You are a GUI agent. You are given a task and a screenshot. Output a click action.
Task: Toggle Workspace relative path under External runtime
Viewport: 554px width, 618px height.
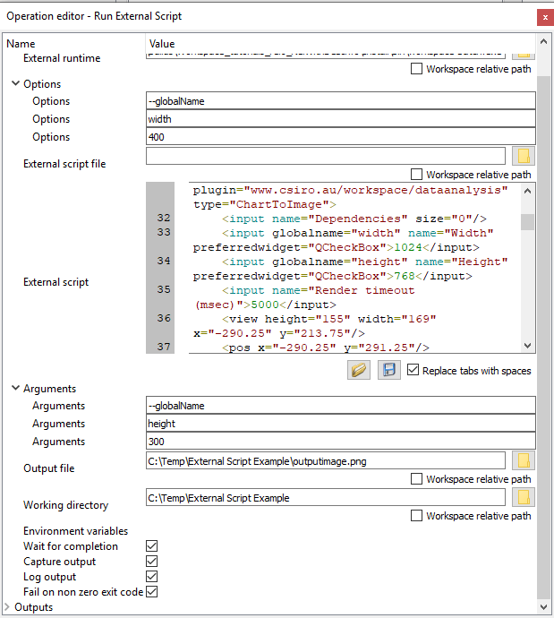[x=416, y=69]
